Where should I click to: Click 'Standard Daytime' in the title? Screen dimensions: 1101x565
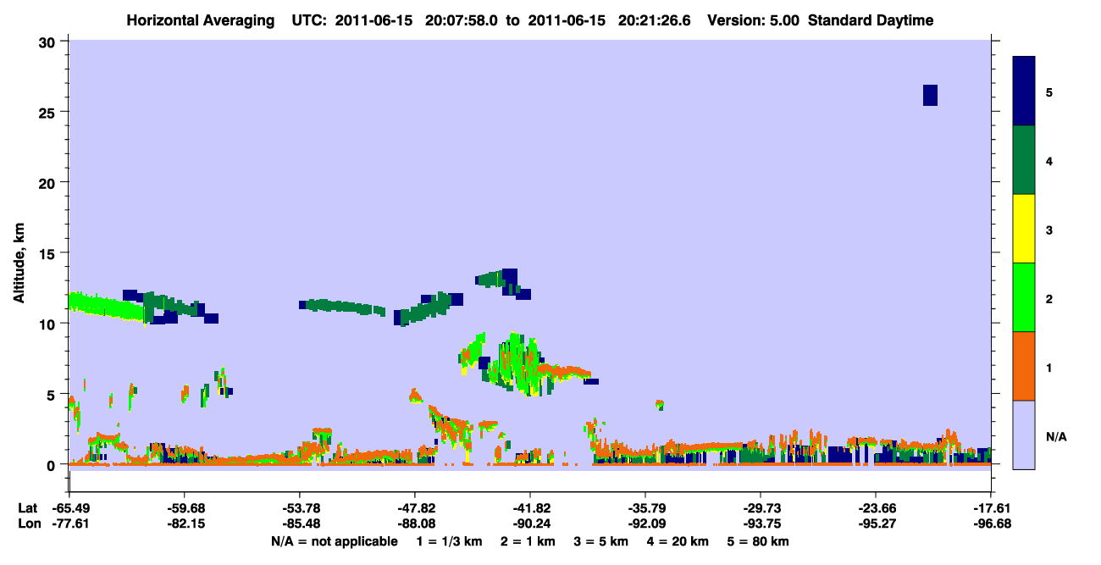click(x=871, y=20)
